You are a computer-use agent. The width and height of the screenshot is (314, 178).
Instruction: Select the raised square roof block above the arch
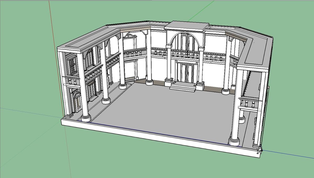pyautogui.click(x=187, y=26)
